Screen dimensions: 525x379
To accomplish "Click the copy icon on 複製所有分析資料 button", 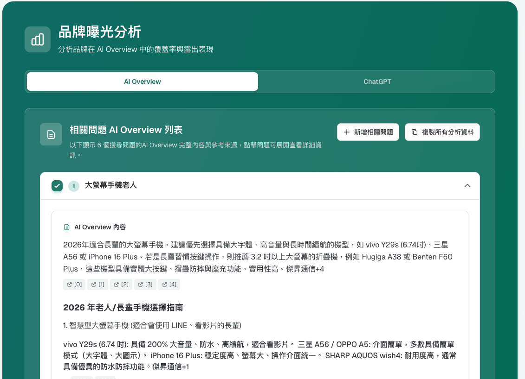I will point(414,132).
